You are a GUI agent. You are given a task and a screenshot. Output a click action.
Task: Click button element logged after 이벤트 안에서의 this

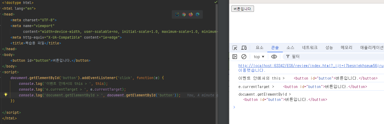[x=335, y=78]
